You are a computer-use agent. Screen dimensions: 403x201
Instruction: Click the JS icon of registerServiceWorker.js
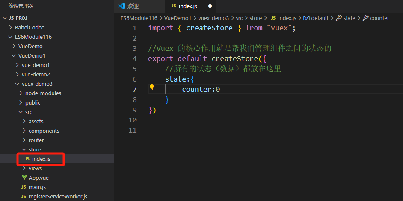click(24, 196)
